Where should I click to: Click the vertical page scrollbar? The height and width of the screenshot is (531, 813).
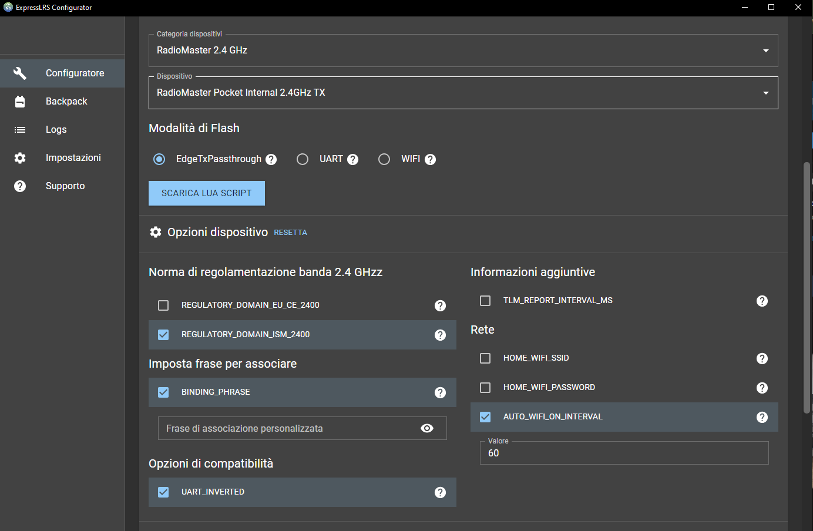[x=807, y=288]
